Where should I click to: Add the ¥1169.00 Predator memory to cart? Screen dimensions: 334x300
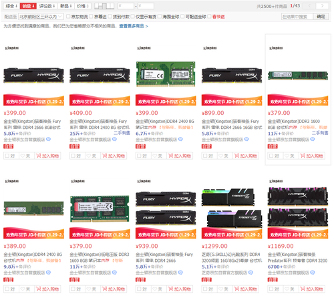(312, 289)
